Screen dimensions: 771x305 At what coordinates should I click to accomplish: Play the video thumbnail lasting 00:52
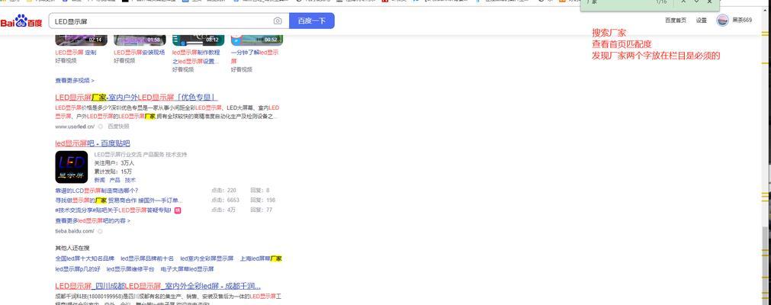click(257, 40)
